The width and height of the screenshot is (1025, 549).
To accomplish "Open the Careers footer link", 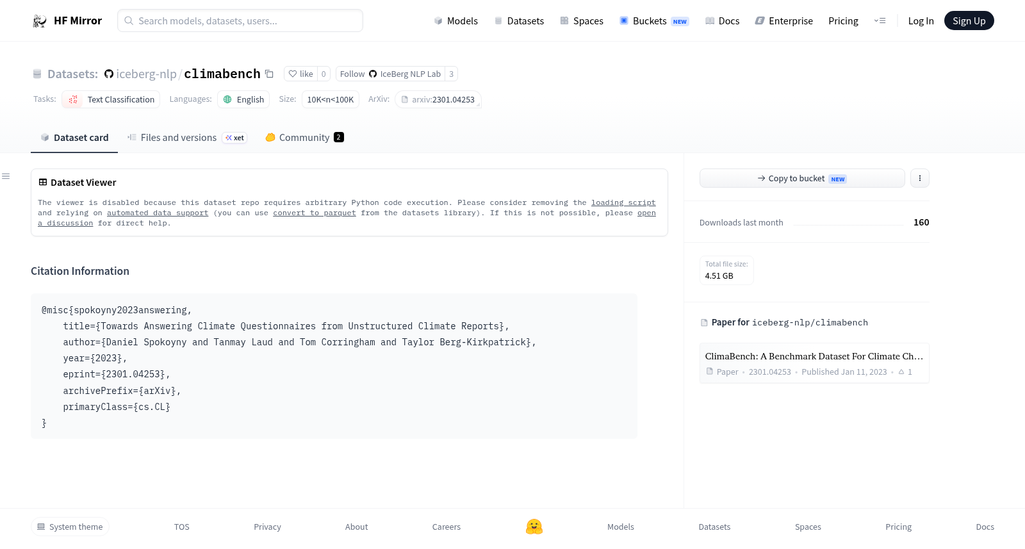I will click(x=447, y=527).
